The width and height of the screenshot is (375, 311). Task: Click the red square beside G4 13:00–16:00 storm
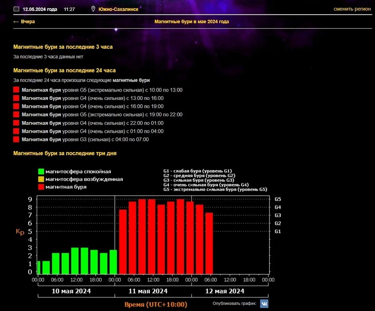click(x=16, y=98)
